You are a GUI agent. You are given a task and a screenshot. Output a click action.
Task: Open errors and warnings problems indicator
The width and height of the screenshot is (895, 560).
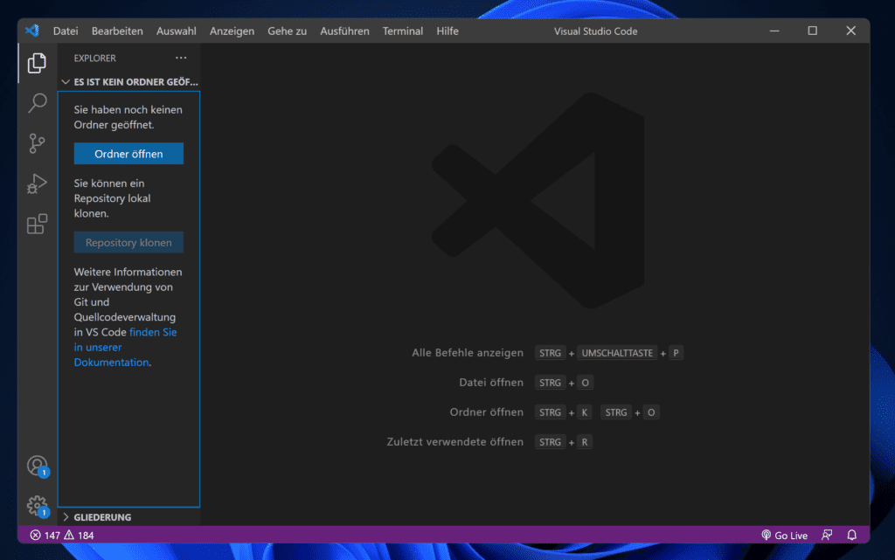62,535
